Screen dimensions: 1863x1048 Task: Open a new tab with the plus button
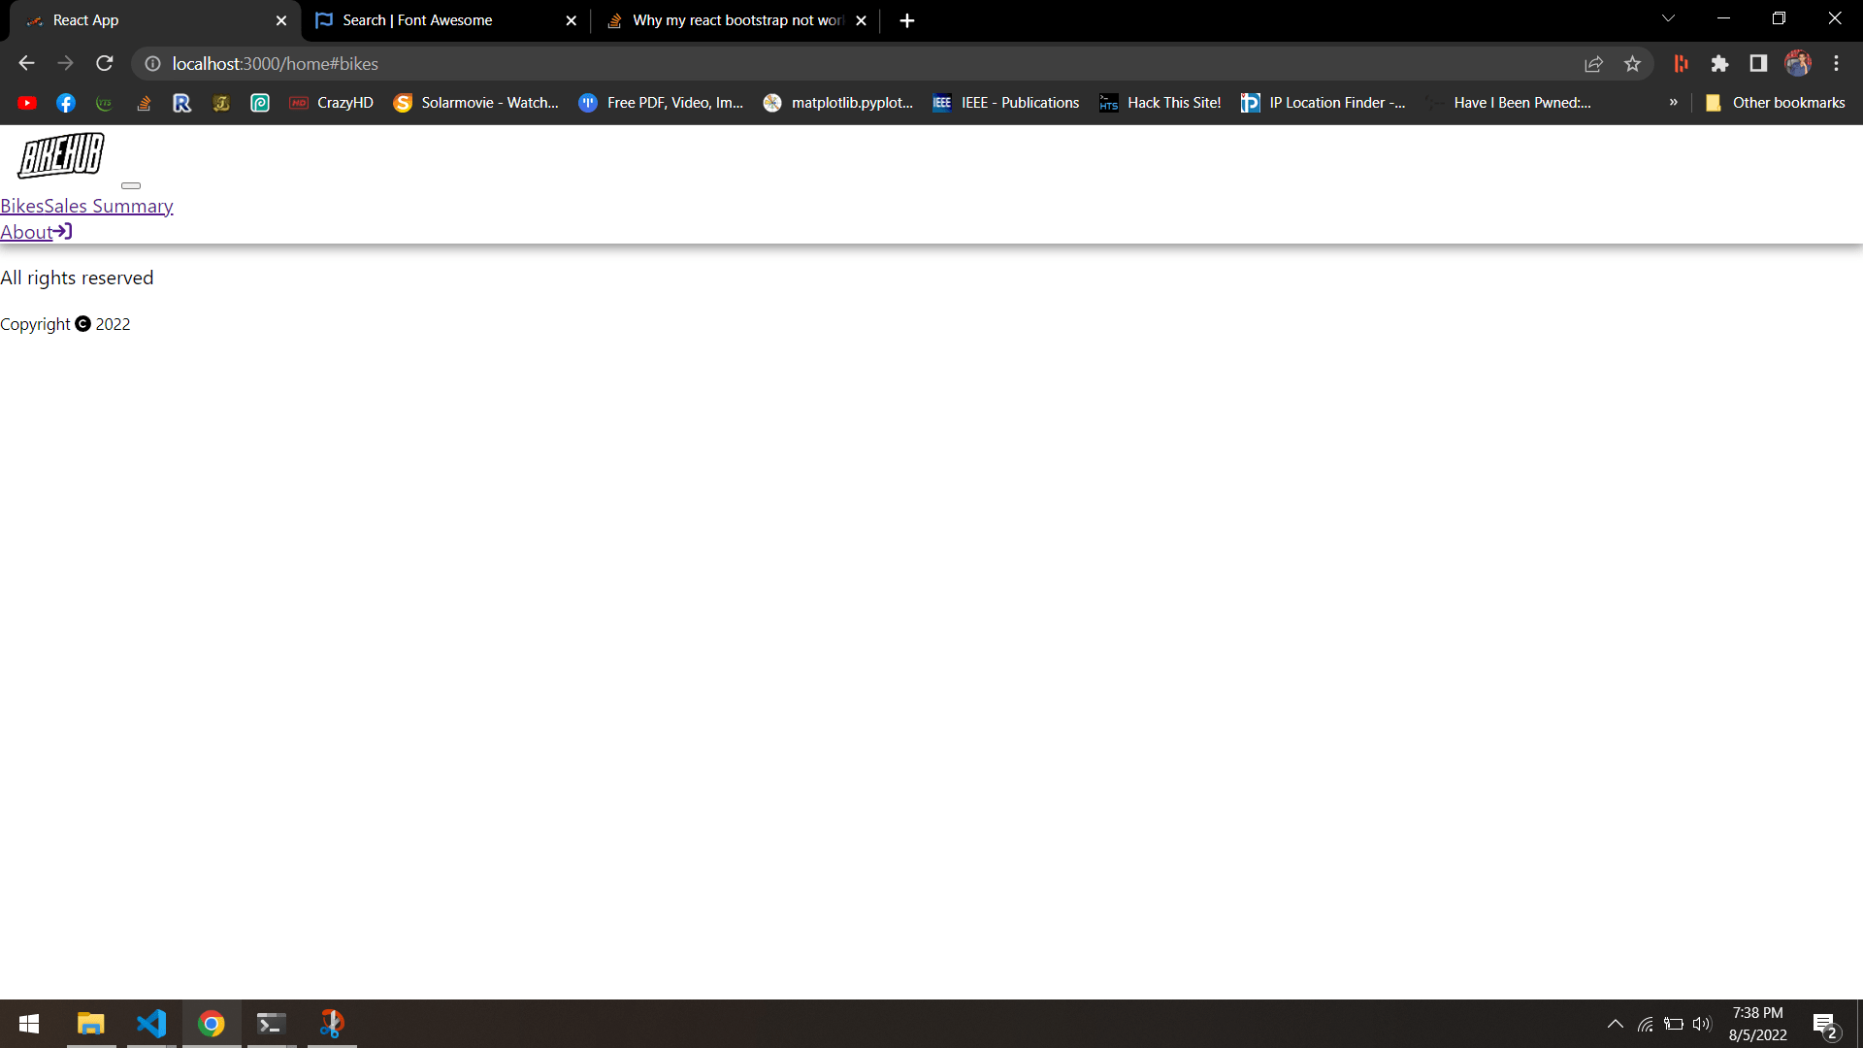pos(906,19)
